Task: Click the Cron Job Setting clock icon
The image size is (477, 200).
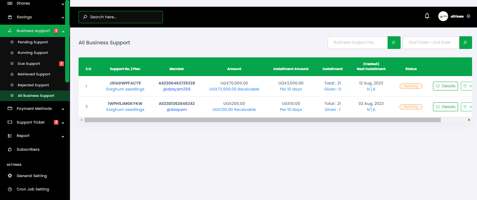Action: 10,189
